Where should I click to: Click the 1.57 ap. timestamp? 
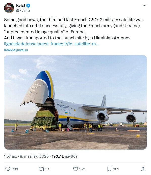pyautogui.click(x=11, y=156)
